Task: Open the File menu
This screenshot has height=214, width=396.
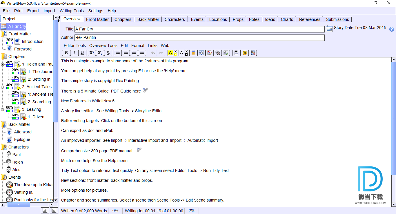Action: 6,11
